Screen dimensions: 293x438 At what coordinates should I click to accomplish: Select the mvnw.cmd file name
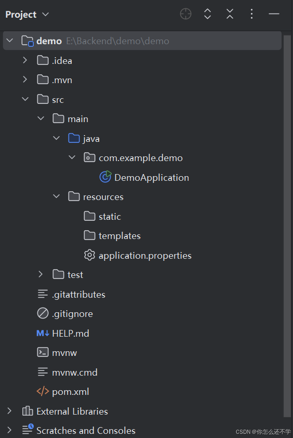[x=75, y=373]
